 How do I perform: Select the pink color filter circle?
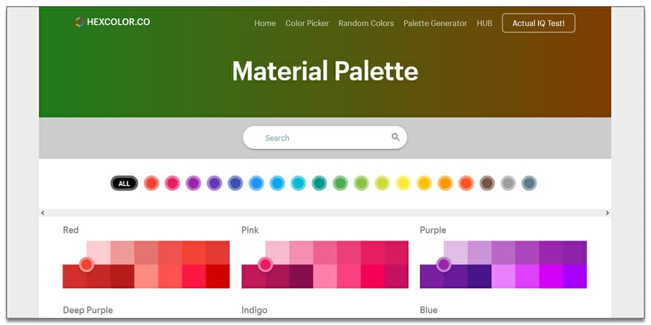(173, 183)
